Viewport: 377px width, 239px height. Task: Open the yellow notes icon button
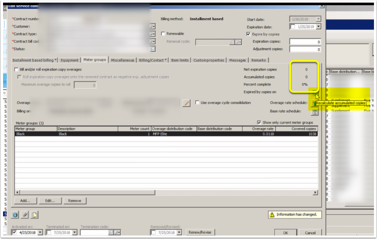click(x=35, y=215)
